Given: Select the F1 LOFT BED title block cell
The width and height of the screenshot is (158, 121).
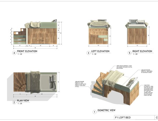Looking at the screenshot, I should tap(134, 118).
